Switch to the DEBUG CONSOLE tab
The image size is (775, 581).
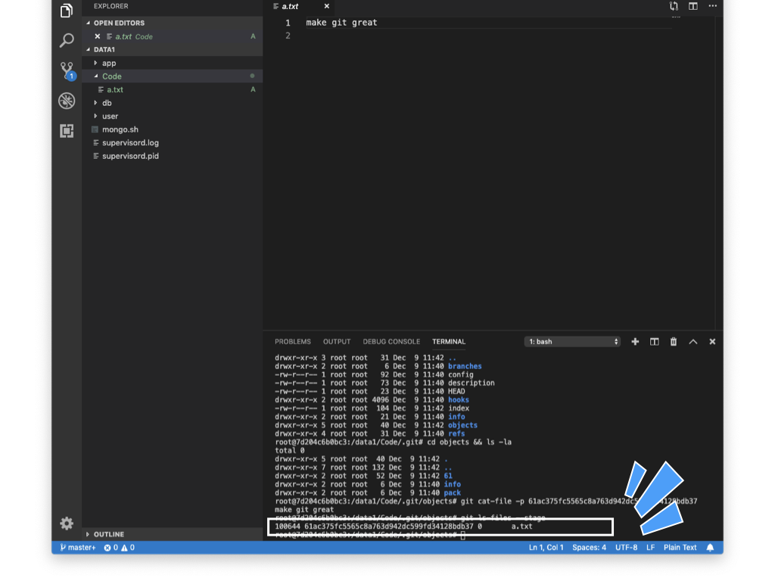tap(391, 341)
